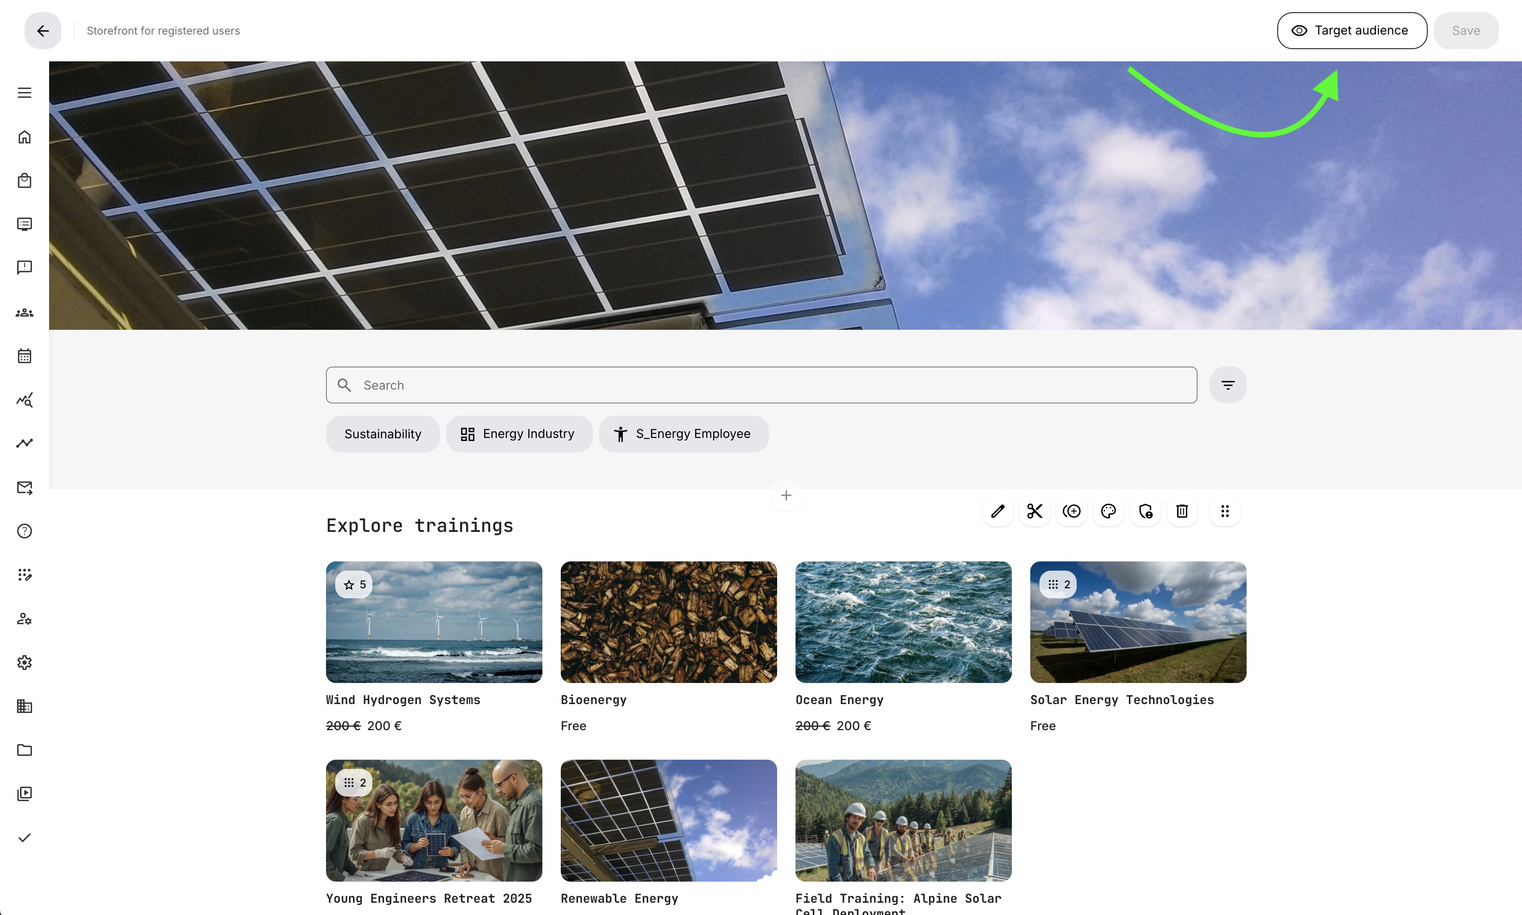The height and width of the screenshot is (915, 1522).
Task: Go back using the arrow button
Action: (43, 31)
